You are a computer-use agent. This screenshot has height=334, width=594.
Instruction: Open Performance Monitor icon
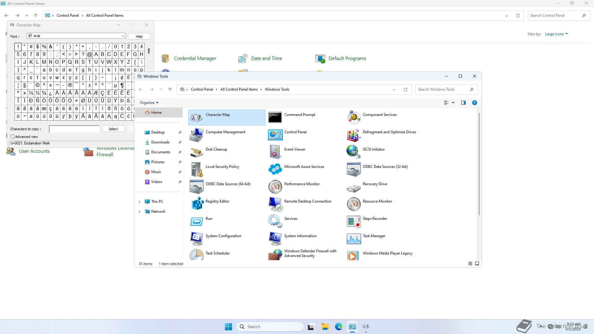pyautogui.click(x=275, y=186)
